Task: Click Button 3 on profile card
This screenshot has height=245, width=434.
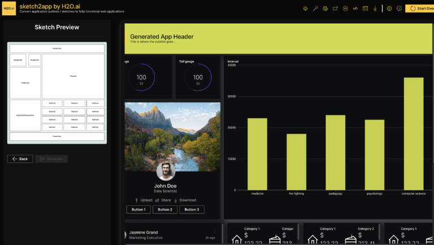Action: pos(192,209)
